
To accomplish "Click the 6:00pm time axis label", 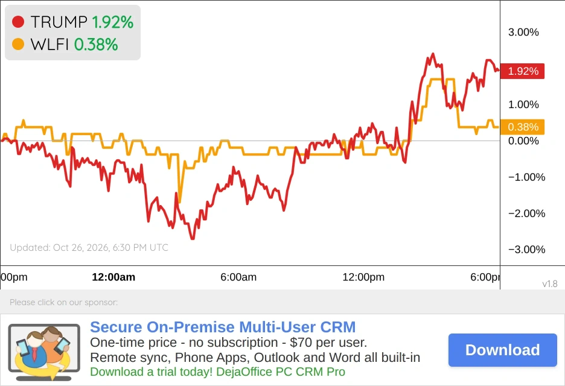I will point(485,277).
